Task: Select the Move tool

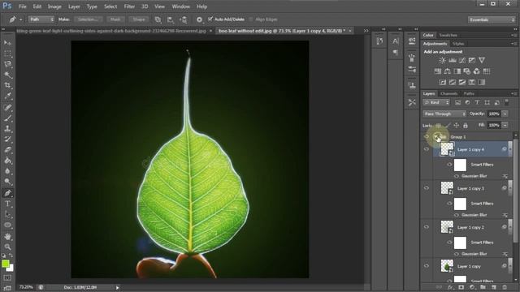Action: tap(7, 43)
